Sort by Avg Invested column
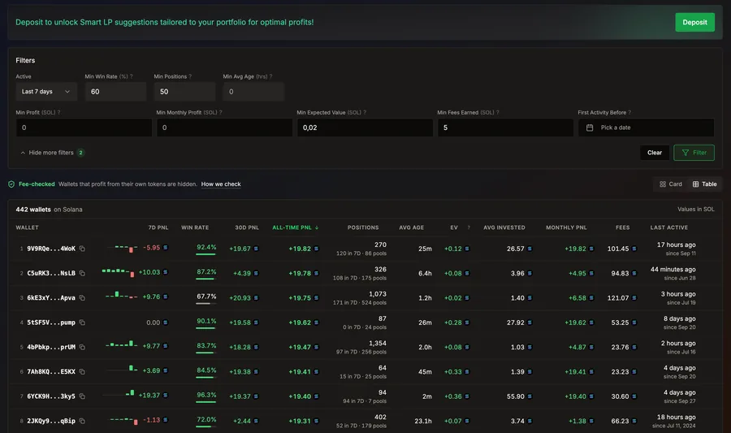731x433 pixels. tap(504, 227)
